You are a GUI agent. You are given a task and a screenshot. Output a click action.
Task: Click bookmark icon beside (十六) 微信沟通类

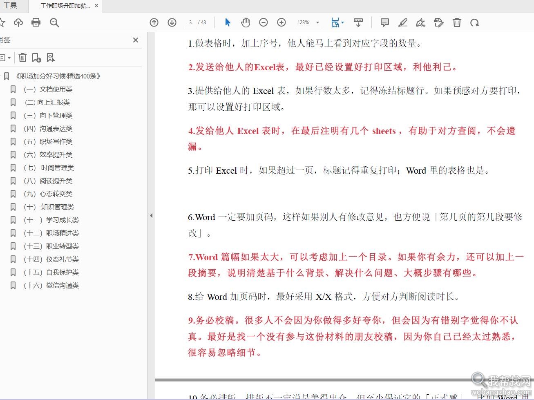coord(13,285)
